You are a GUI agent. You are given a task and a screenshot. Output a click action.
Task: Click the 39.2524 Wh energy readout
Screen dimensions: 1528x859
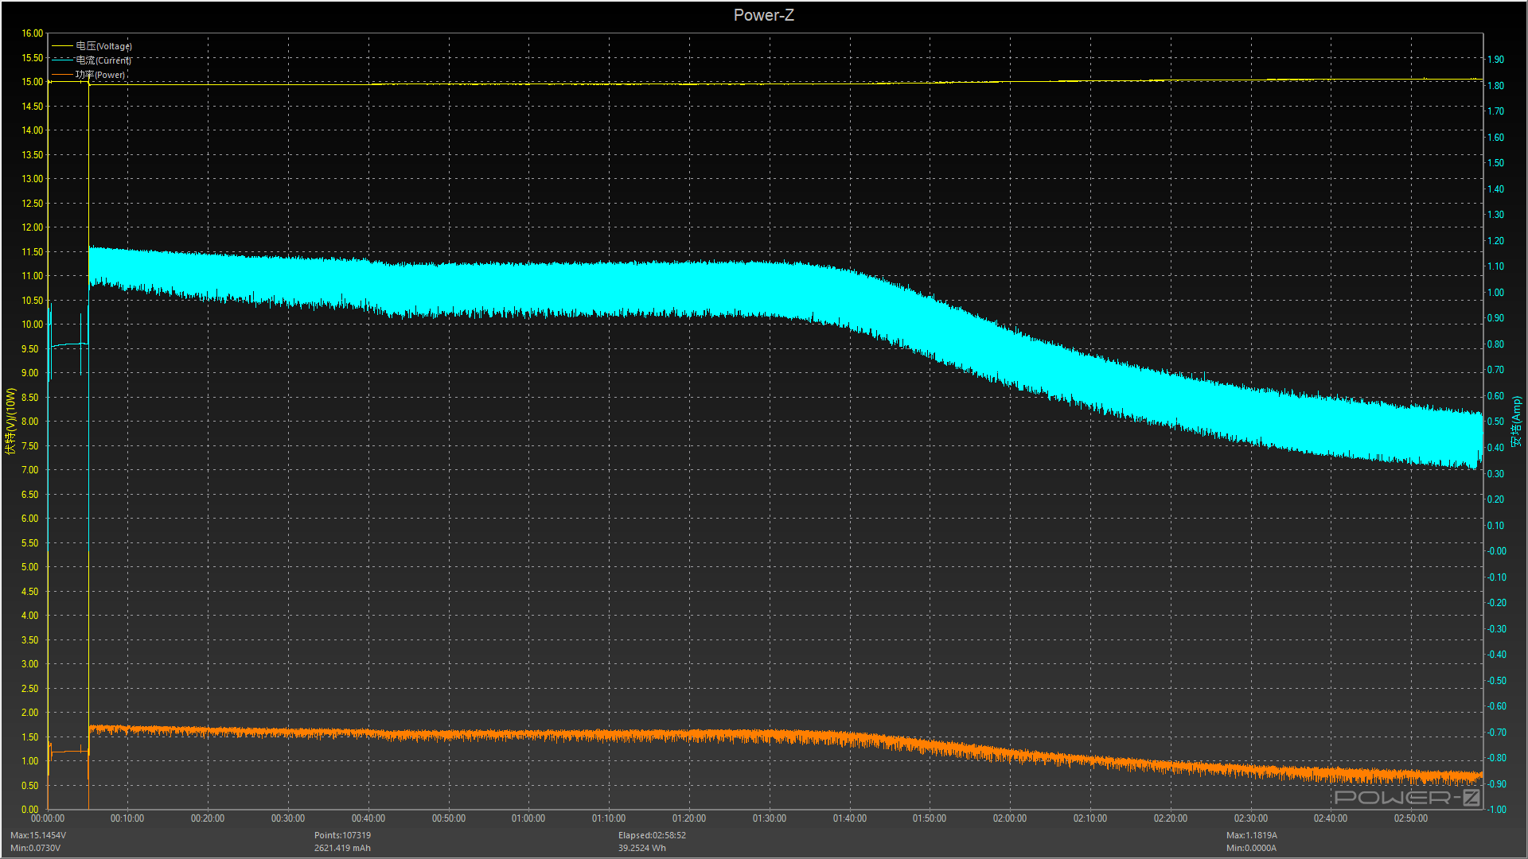coord(641,848)
